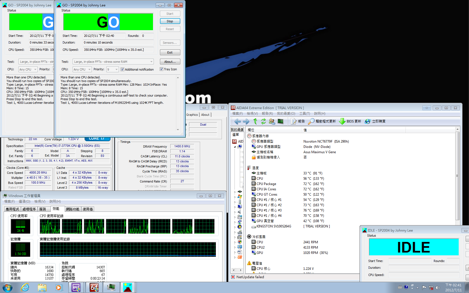Switch to AIDA64 on taskbar
The image size is (469, 293).
click(94, 287)
